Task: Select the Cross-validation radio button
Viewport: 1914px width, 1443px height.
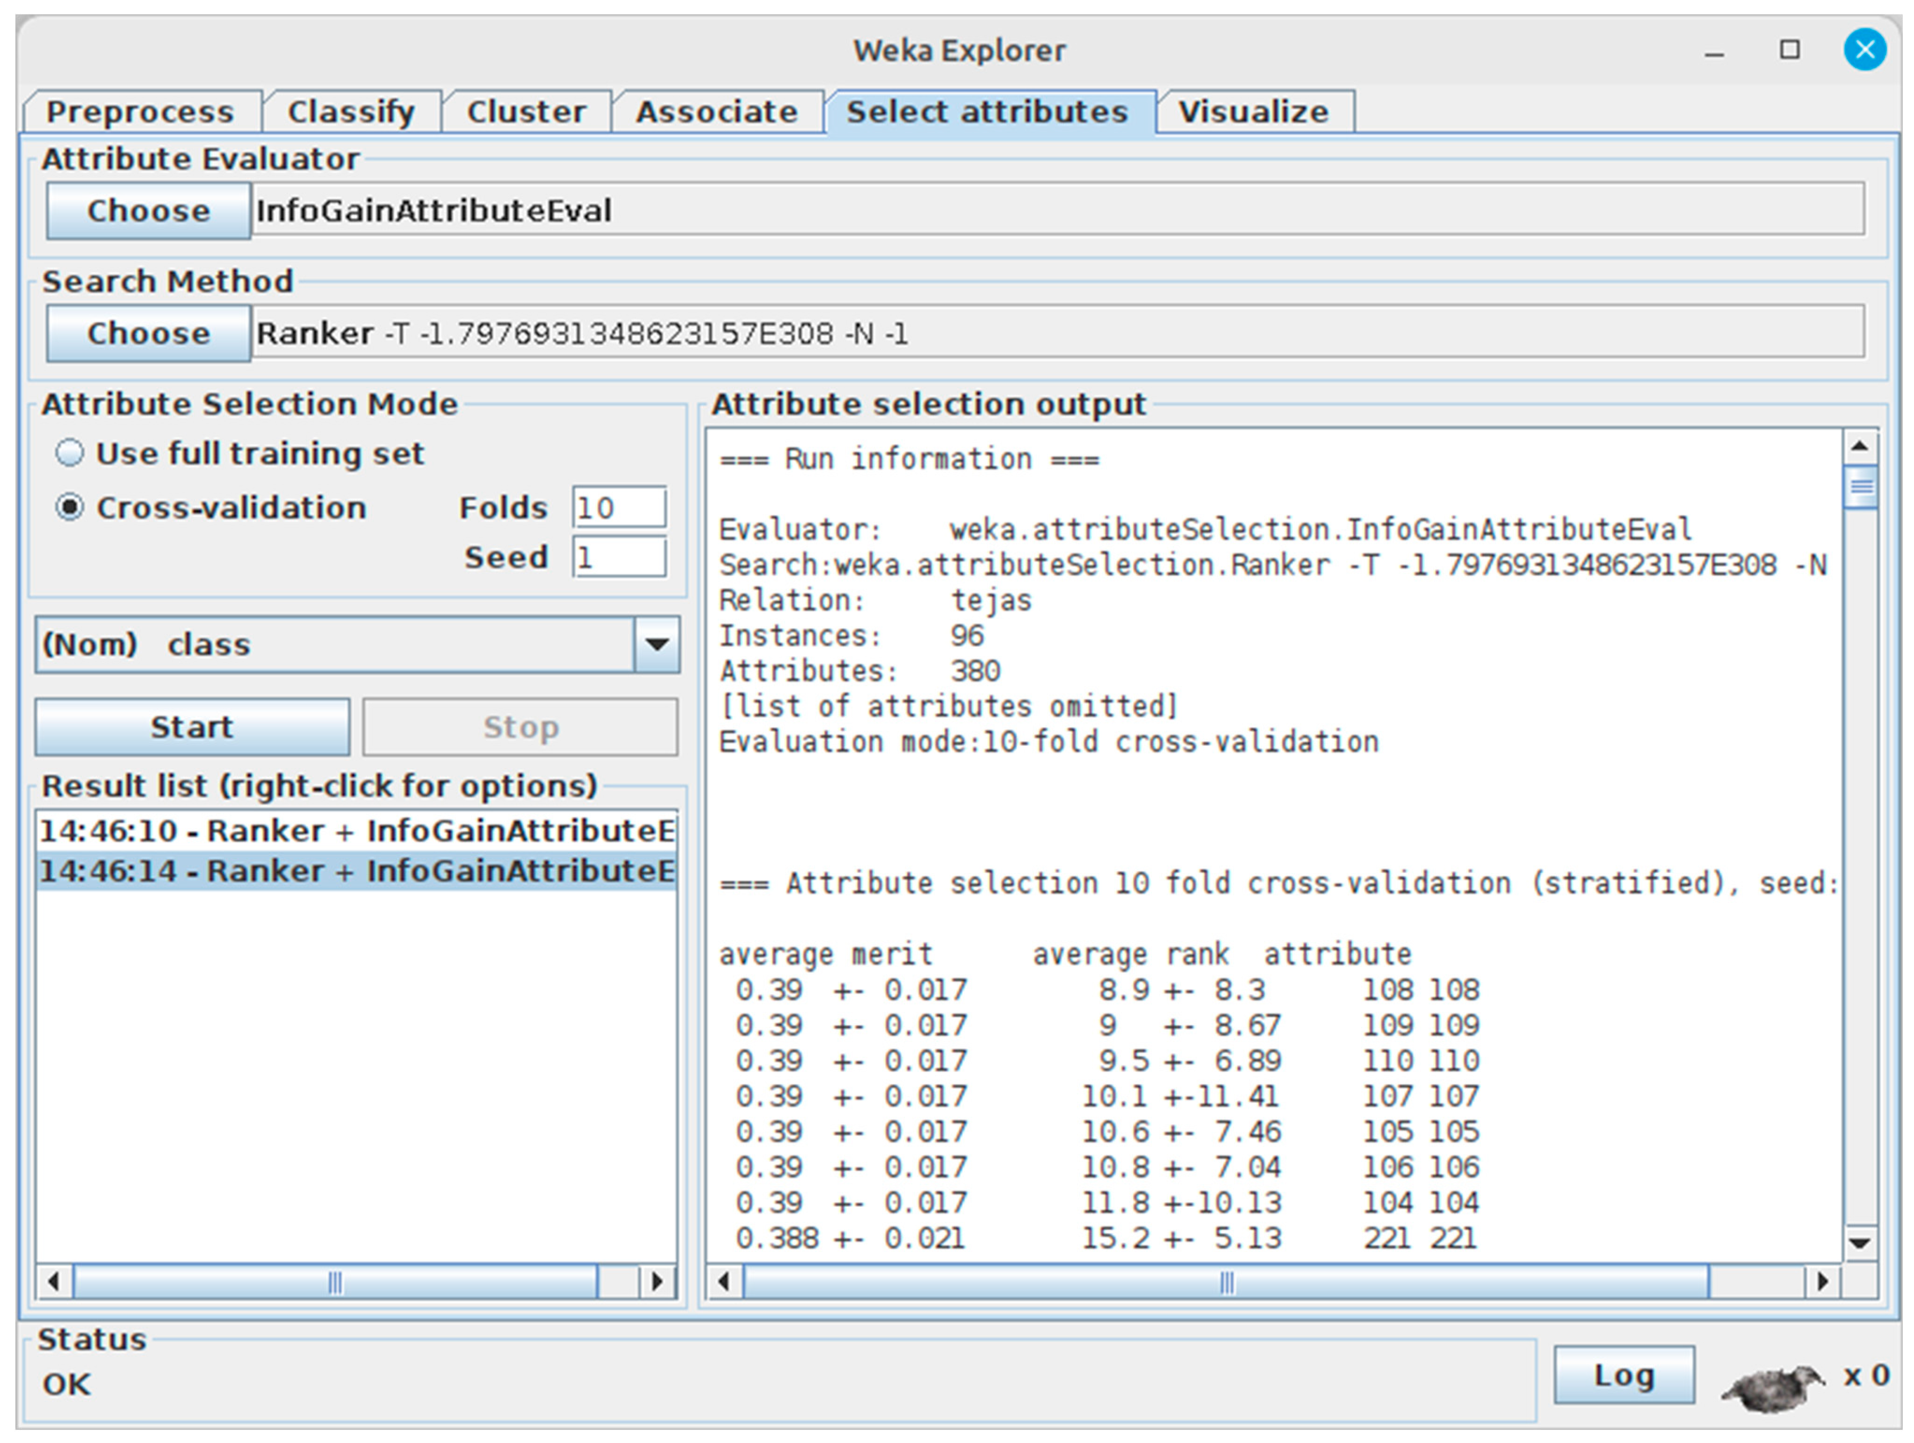Action: (211, 508)
